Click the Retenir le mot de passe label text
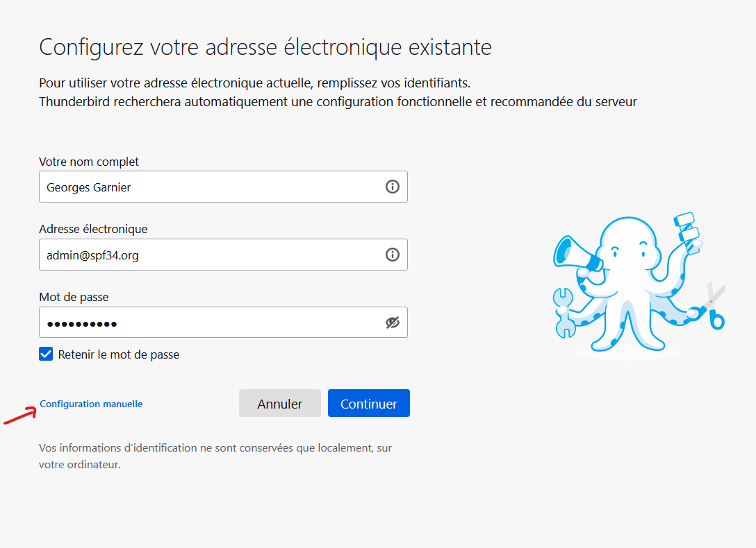This screenshot has height=548, width=756. 119,354
